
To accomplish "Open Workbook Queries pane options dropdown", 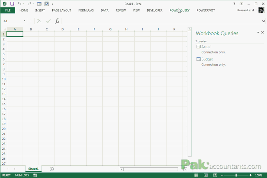I will point(258,32).
